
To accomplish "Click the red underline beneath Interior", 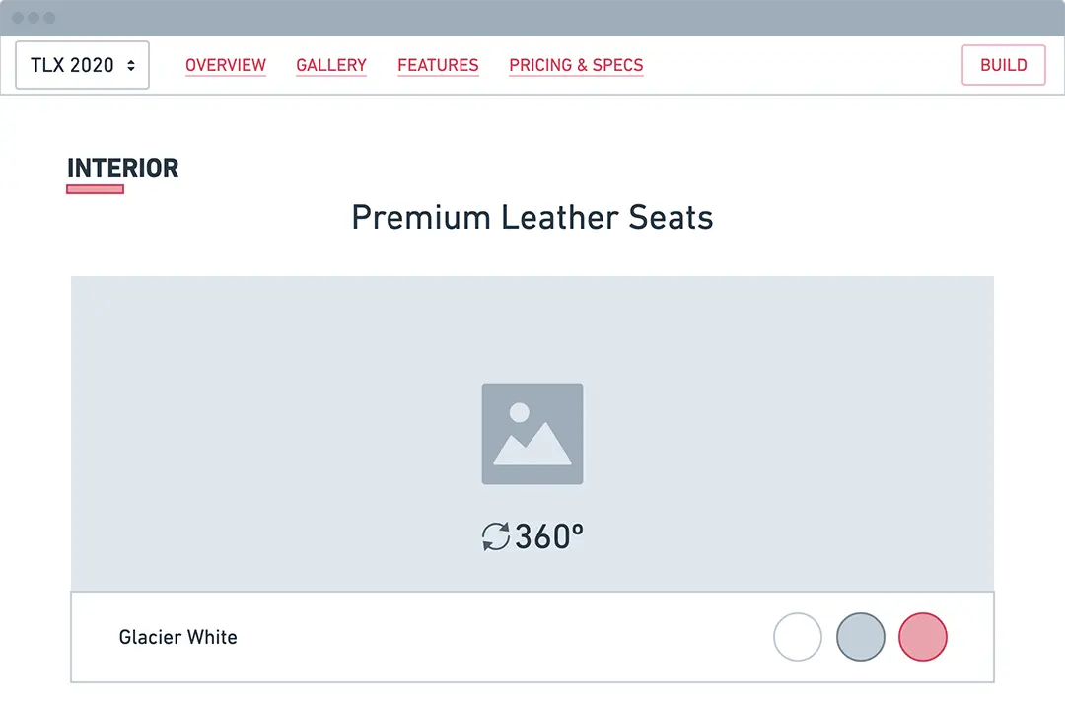I will 95,189.
